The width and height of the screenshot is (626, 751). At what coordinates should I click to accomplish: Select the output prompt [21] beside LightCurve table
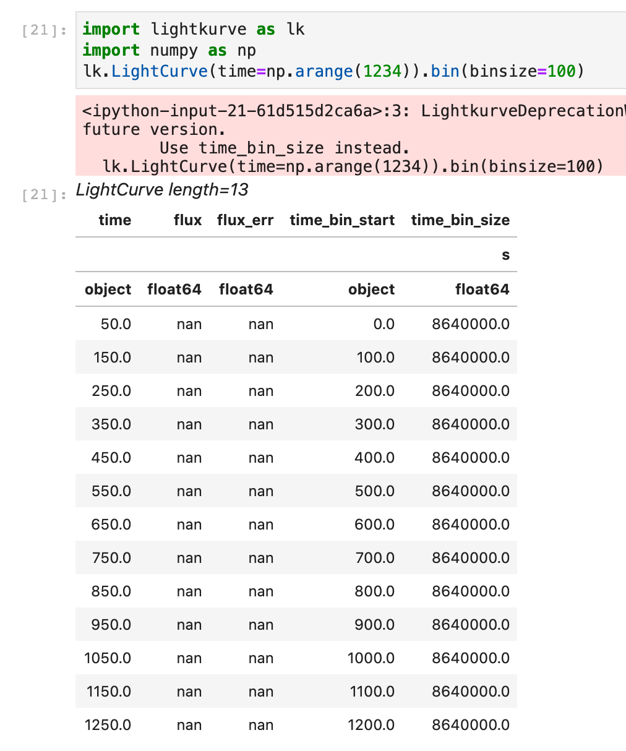point(45,195)
